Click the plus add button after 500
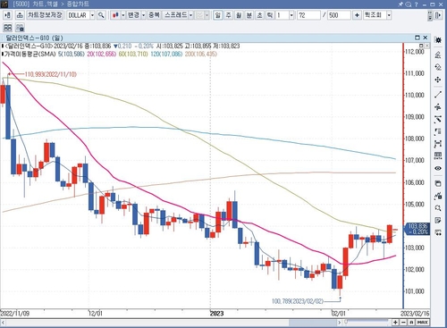 tap(357, 15)
